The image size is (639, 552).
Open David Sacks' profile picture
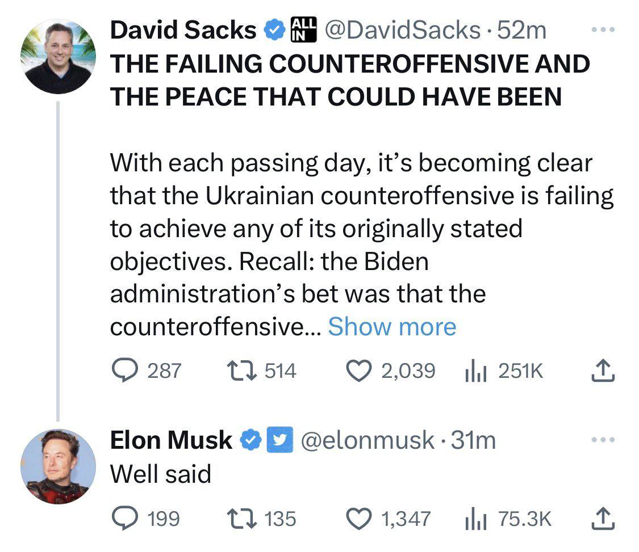pyautogui.click(x=58, y=57)
